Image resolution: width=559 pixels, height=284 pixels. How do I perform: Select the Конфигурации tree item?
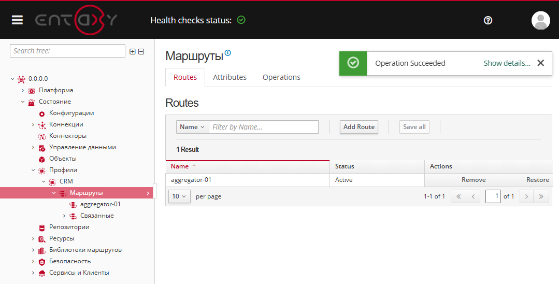pos(71,113)
